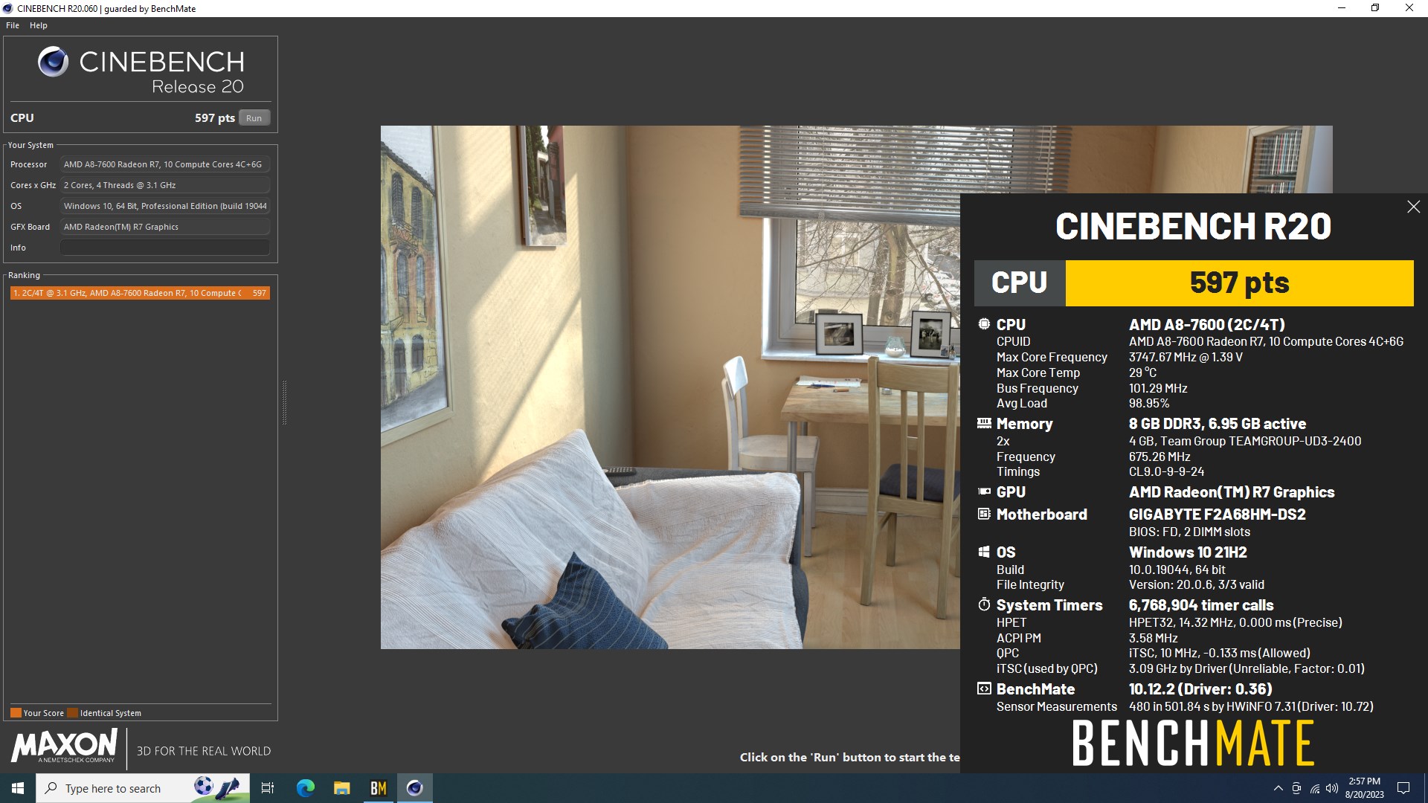Click the '597 pts' CPU score in left panel
1428x803 pixels.
pos(215,117)
